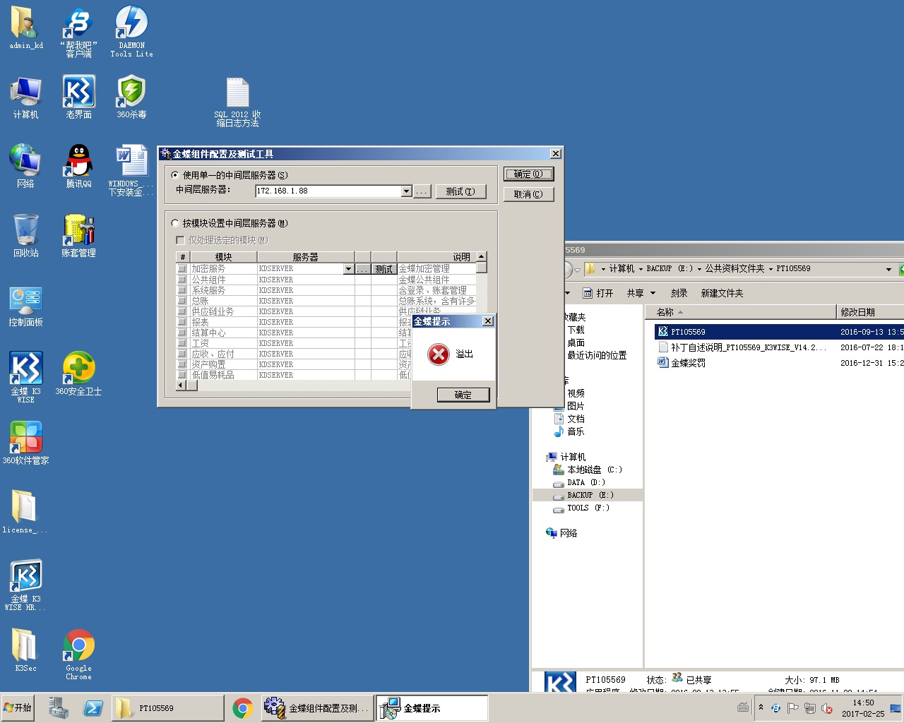Select BACKUP (E:) in Explorer navigation tree

590,495
